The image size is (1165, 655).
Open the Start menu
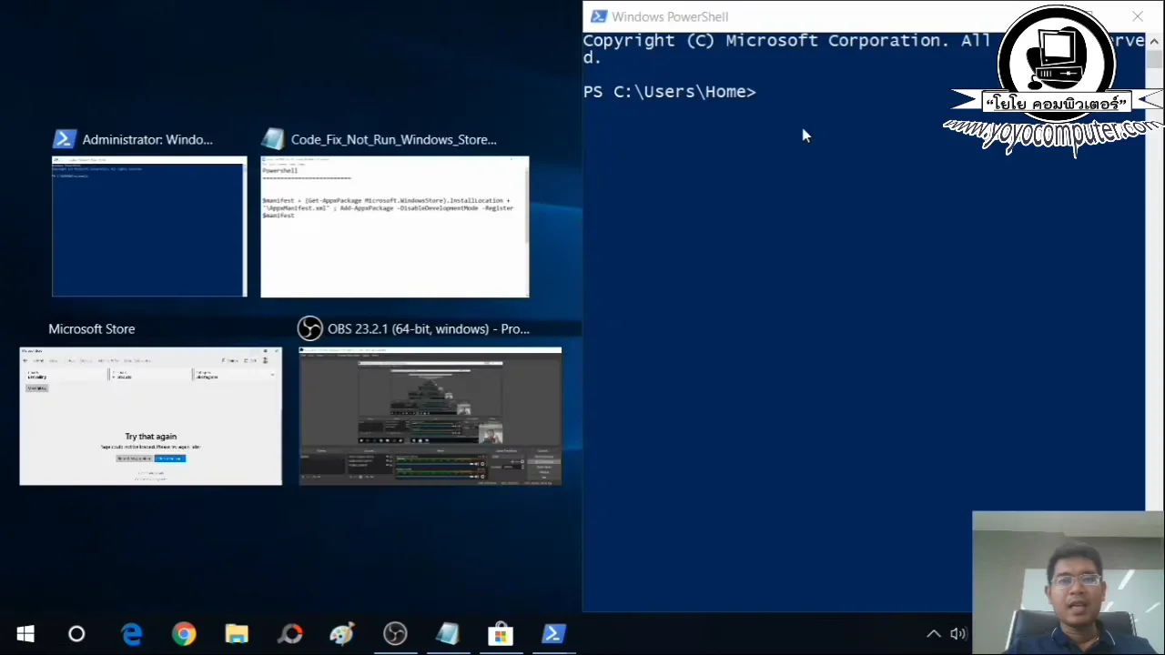25,633
